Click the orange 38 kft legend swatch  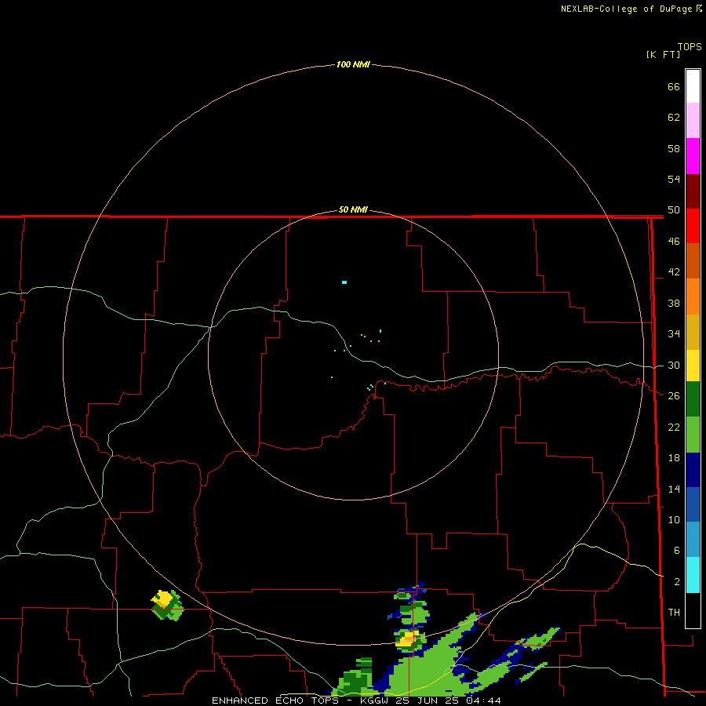coord(693,297)
